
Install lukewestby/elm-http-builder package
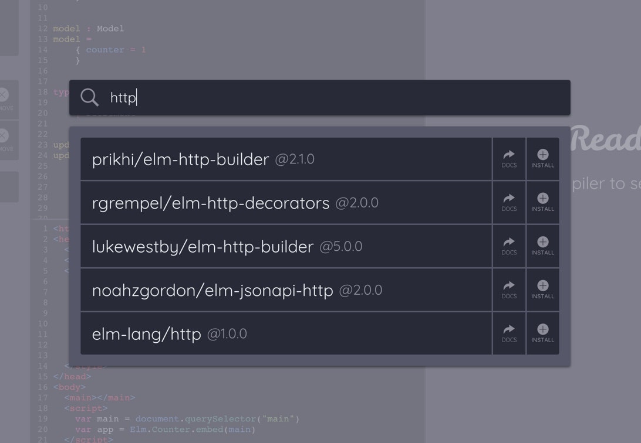pos(542,246)
